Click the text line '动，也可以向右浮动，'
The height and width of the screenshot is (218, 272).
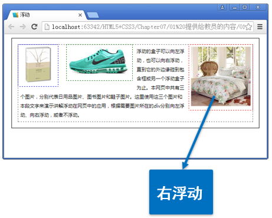[160, 60]
